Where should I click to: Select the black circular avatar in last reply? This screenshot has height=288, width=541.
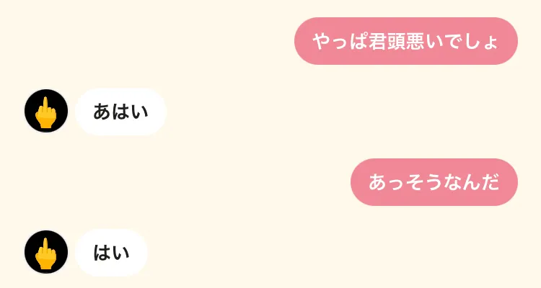coord(46,252)
